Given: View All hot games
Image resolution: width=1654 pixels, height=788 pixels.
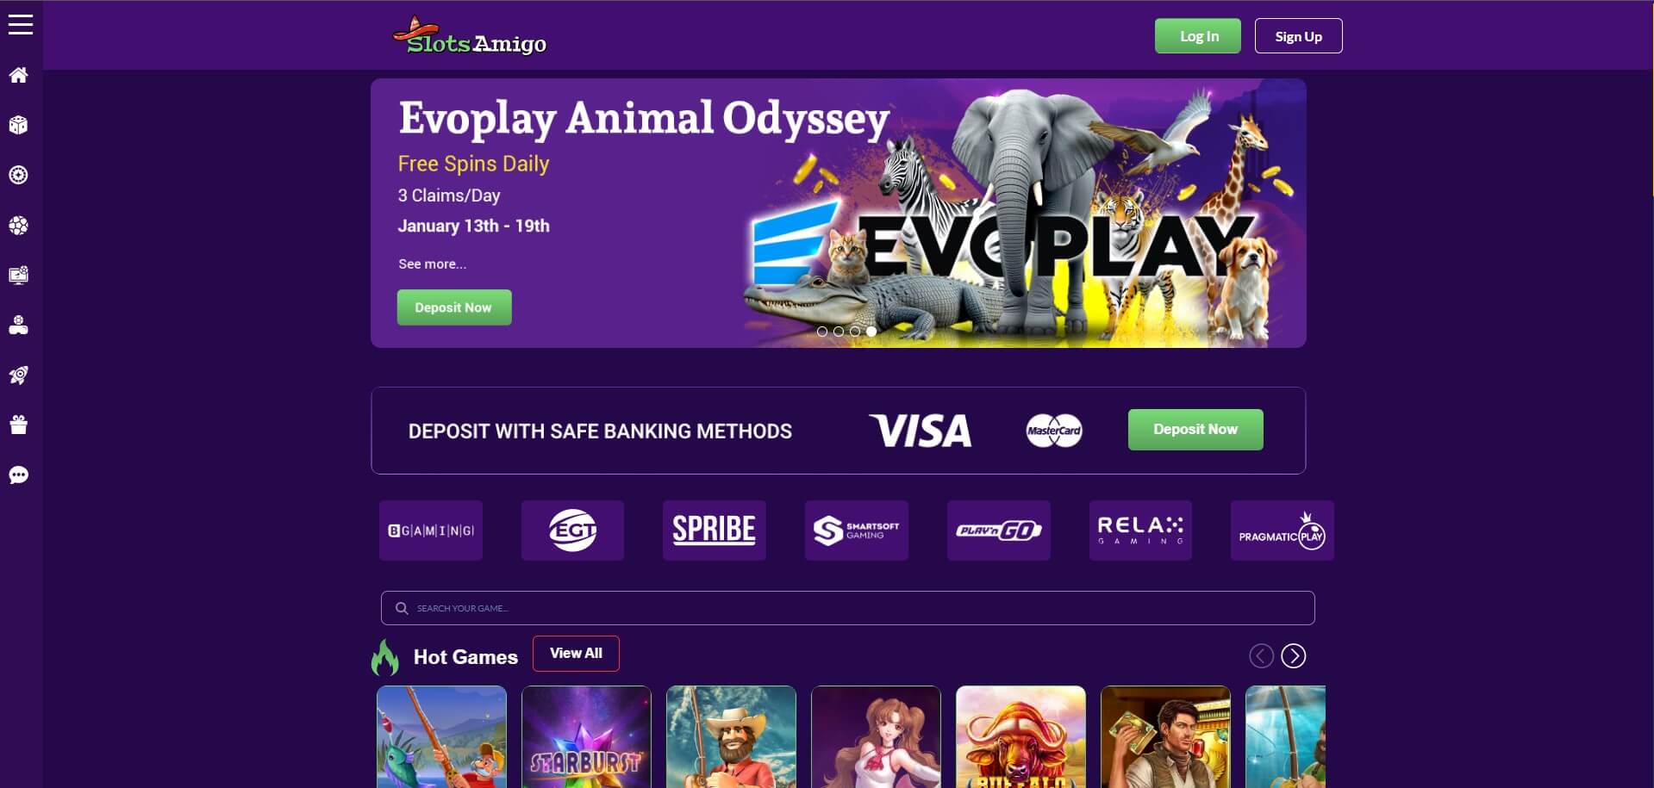Looking at the screenshot, I should [x=576, y=653].
